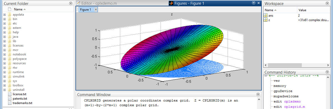Select trademarks.txt file name

tap(22, 103)
